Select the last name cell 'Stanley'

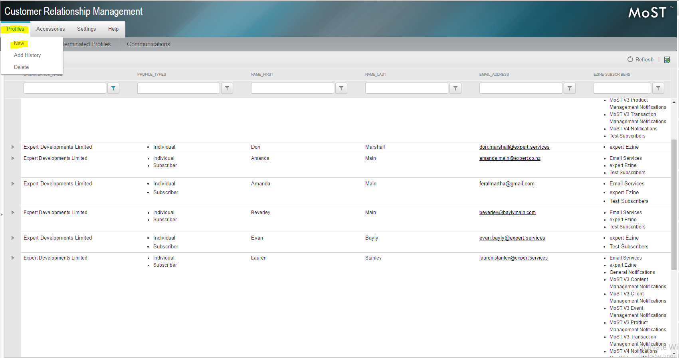pyautogui.click(x=373, y=258)
